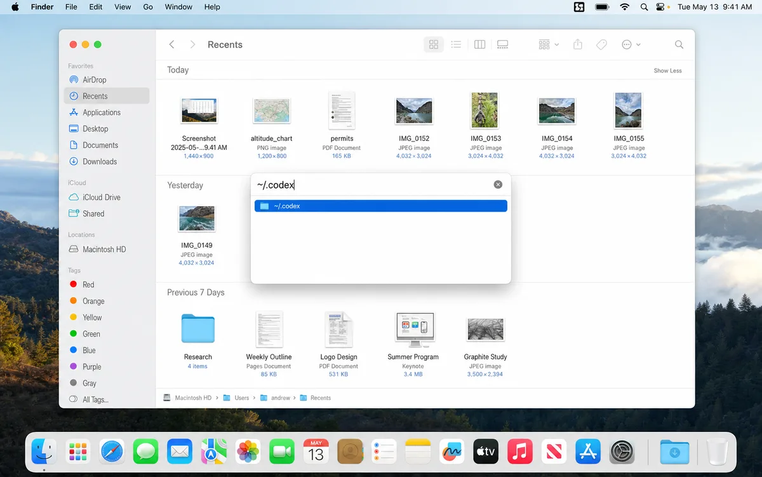
Task: Select the Yellow tag
Action: click(106, 318)
